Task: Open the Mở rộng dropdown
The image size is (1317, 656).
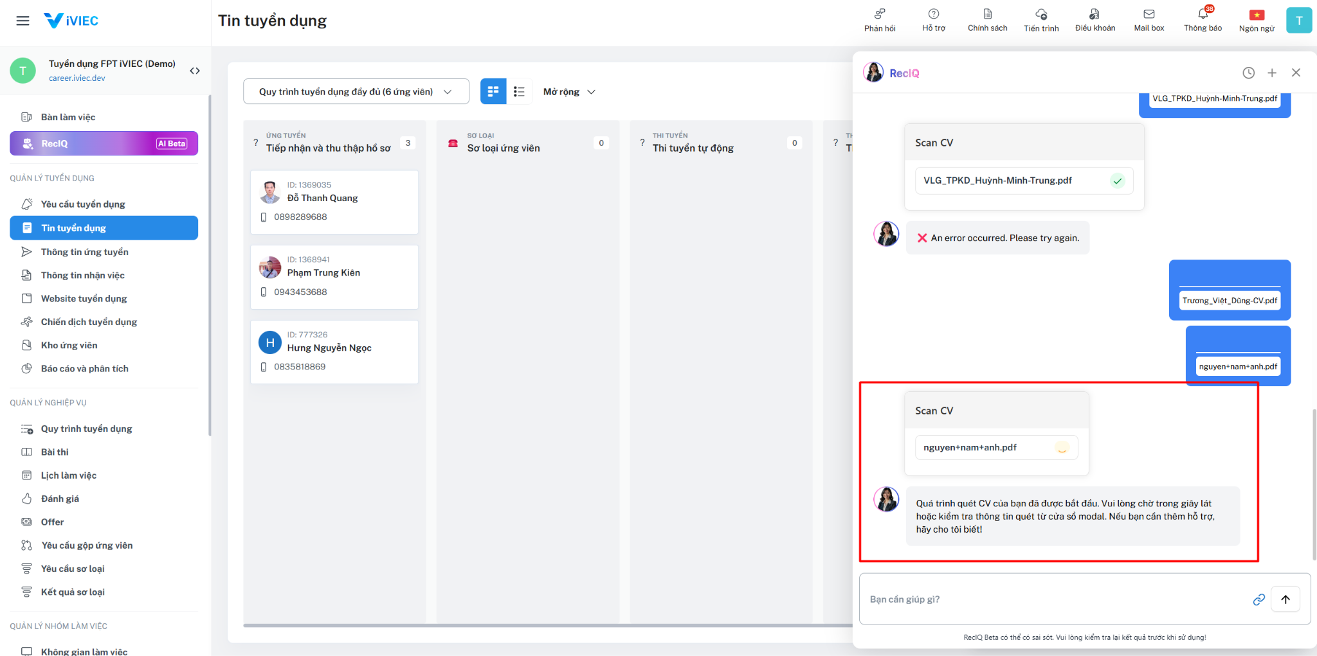Action: [569, 92]
